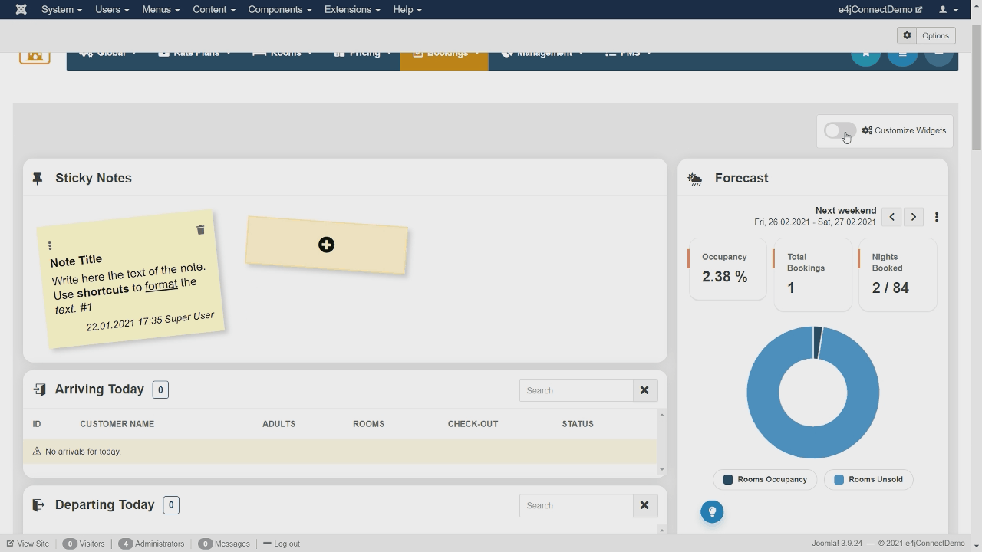Toggle Rooms Occupancy legend in chart
This screenshot has height=552, width=982.
click(765, 479)
